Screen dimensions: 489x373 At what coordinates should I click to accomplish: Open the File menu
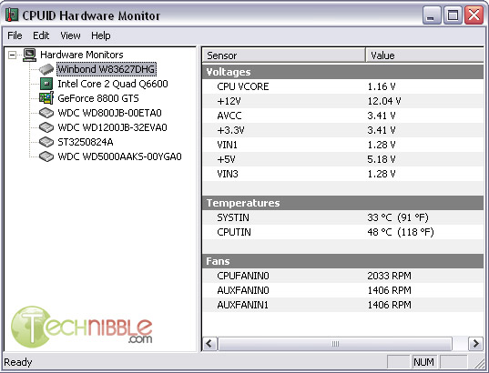[x=15, y=35]
